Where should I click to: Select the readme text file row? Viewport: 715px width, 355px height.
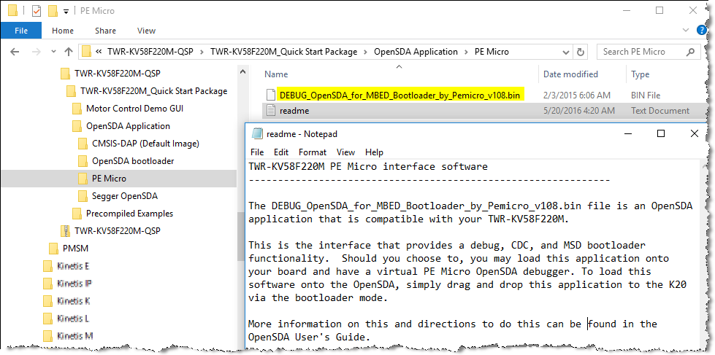coord(485,111)
